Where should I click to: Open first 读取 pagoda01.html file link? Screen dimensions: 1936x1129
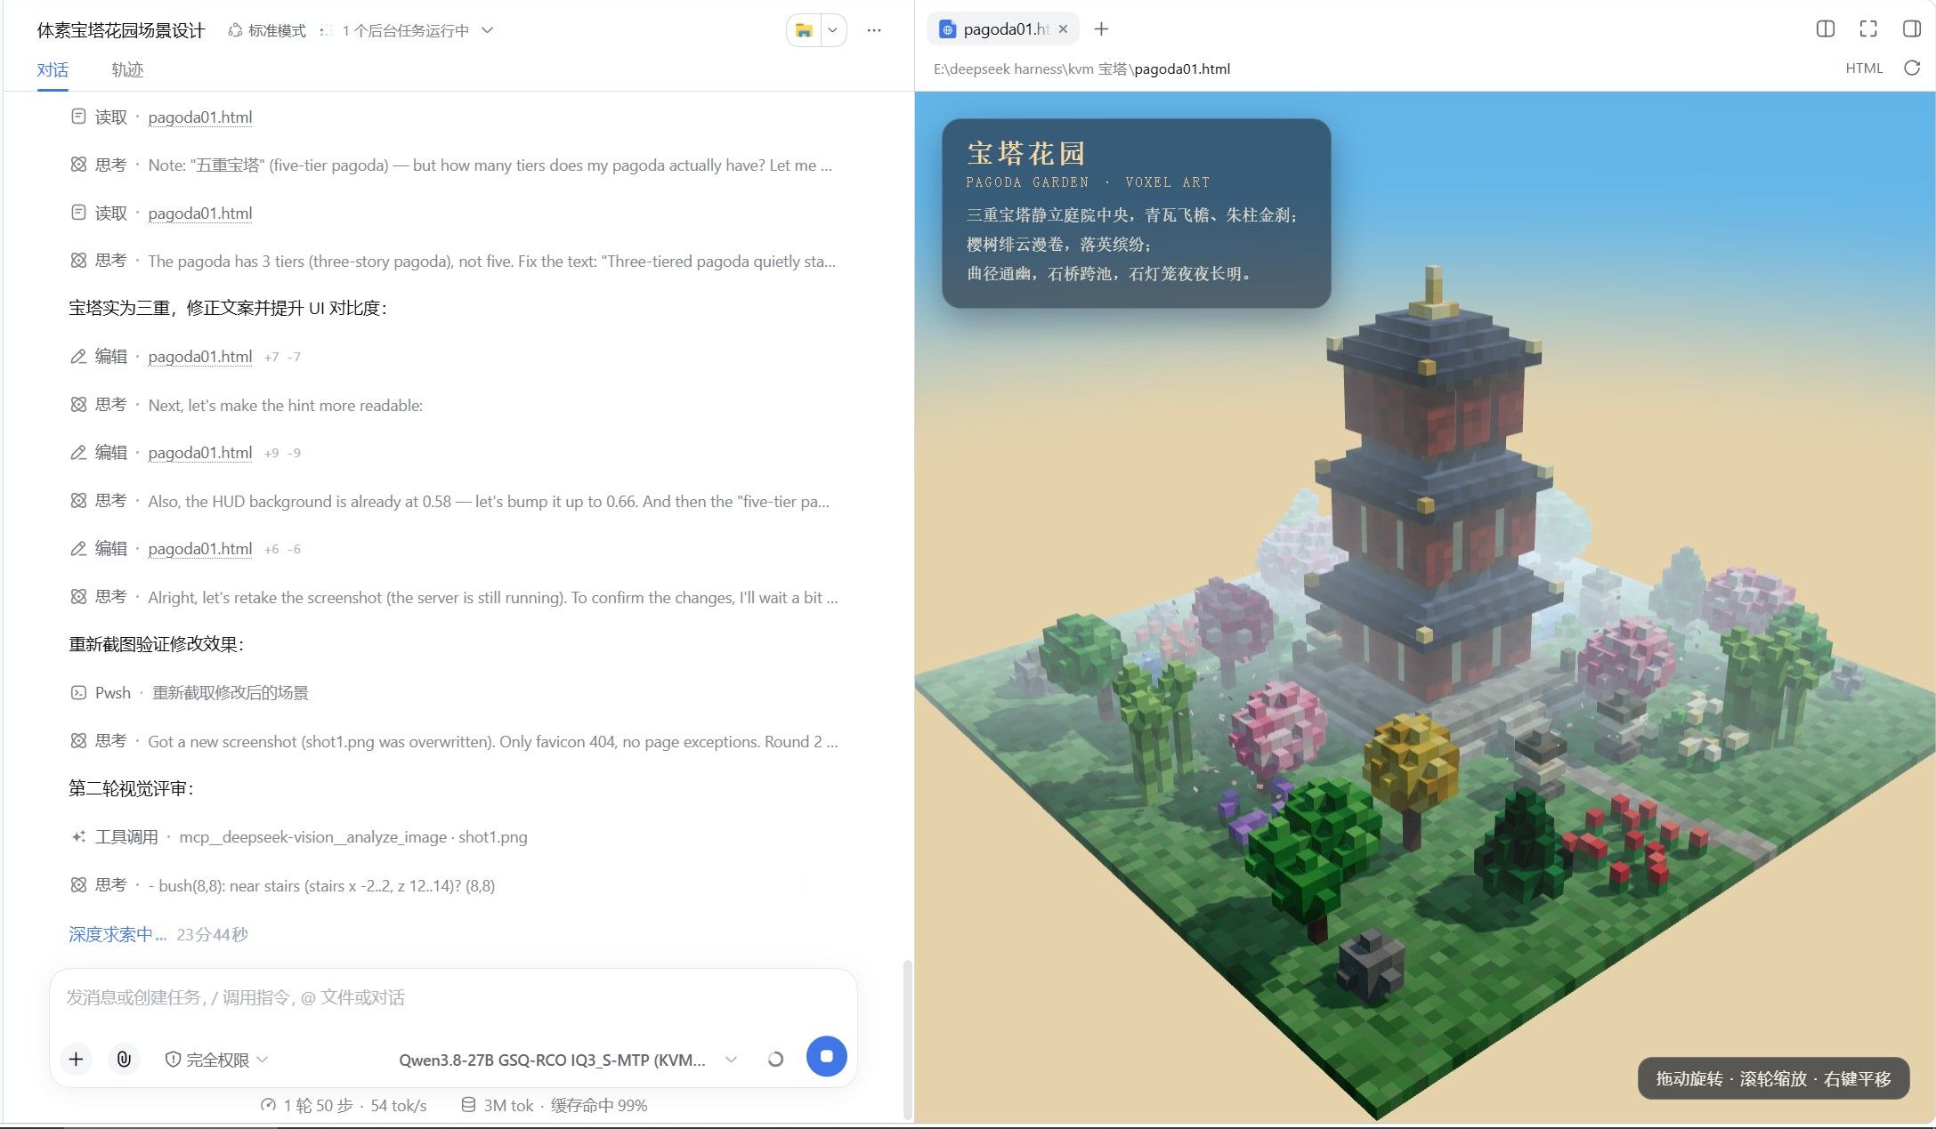[x=199, y=117]
